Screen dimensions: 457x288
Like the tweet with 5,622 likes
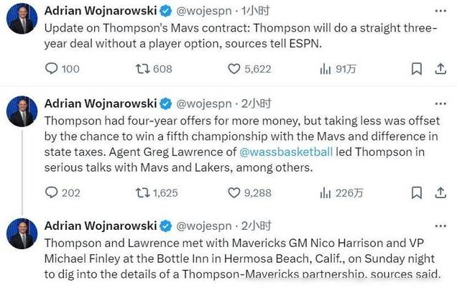coord(249,69)
